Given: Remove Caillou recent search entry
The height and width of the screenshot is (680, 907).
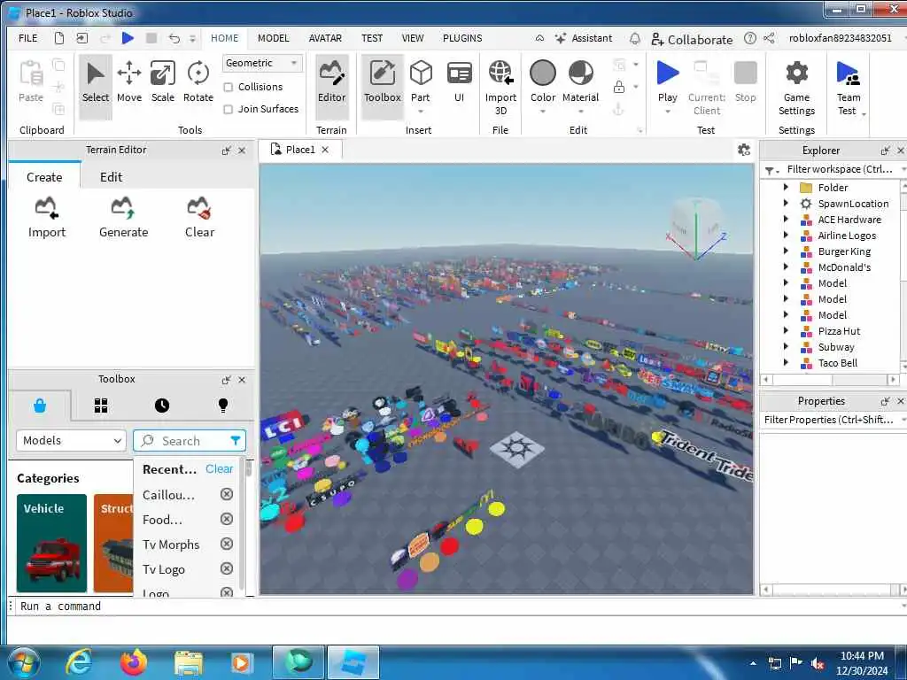Looking at the screenshot, I should tap(227, 494).
